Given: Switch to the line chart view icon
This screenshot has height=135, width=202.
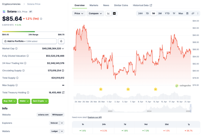Looking at the screenshot, I should pyautogui.click(x=108, y=13).
